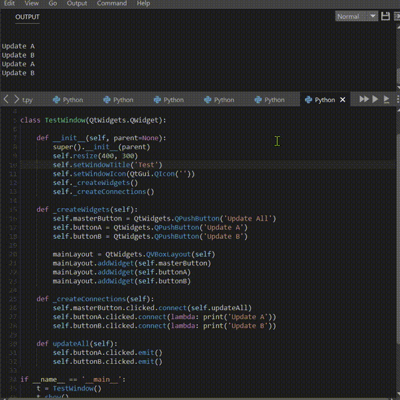Click 'mainLayout.addWidget(self.buttonA)' line
This screenshot has width=400, height=400.
122,272
